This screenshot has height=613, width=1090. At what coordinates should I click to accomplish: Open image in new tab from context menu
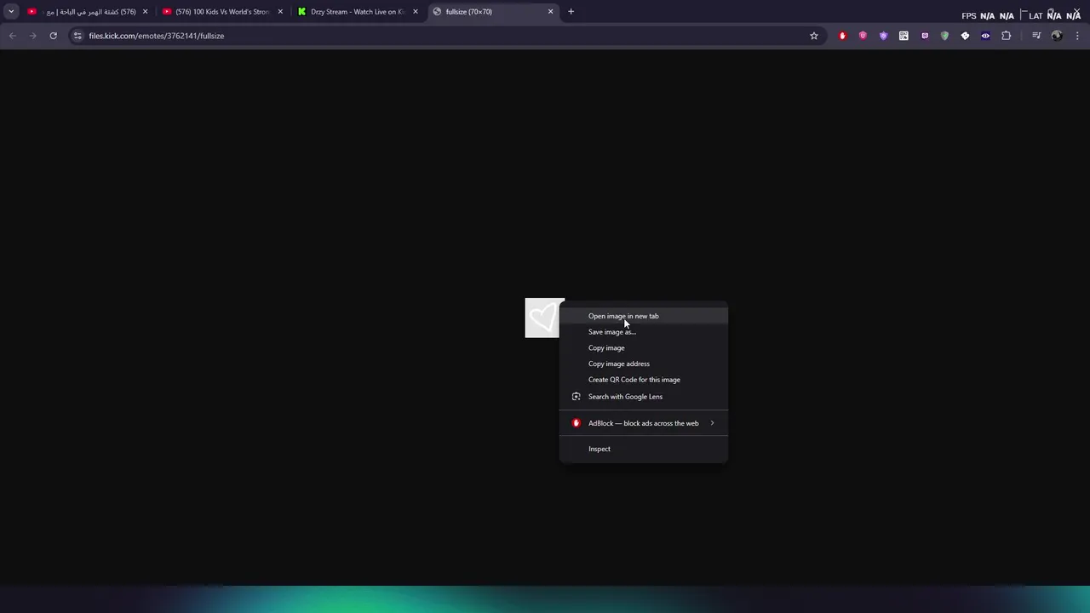pyautogui.click(x=643, y=316)
